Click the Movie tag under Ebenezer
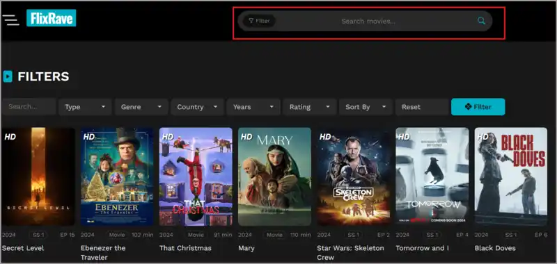This screenshot has width=557, height=264. (117, 235)
